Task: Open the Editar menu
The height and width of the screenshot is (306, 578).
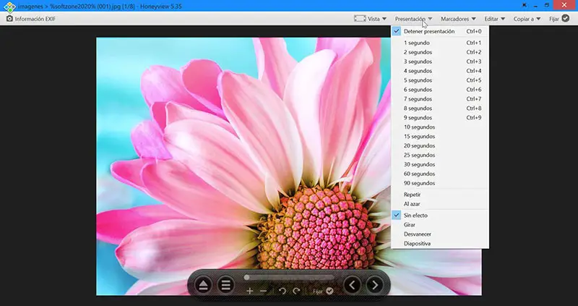Action: (495, 19)
